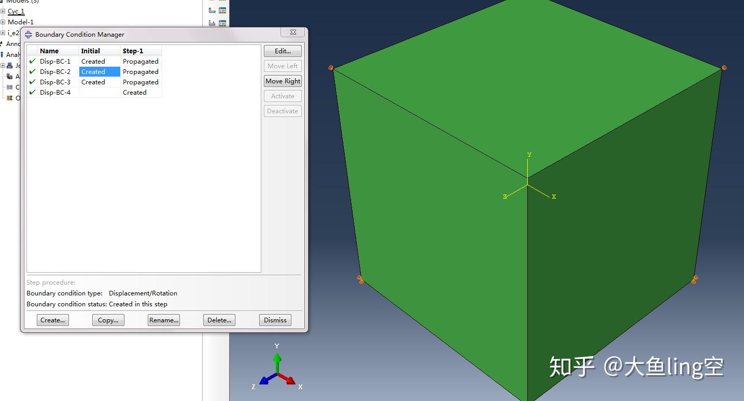Toggle the checkmark next to Disp-BC-4
Screen dimensions: 744x401
click(32, 92)
